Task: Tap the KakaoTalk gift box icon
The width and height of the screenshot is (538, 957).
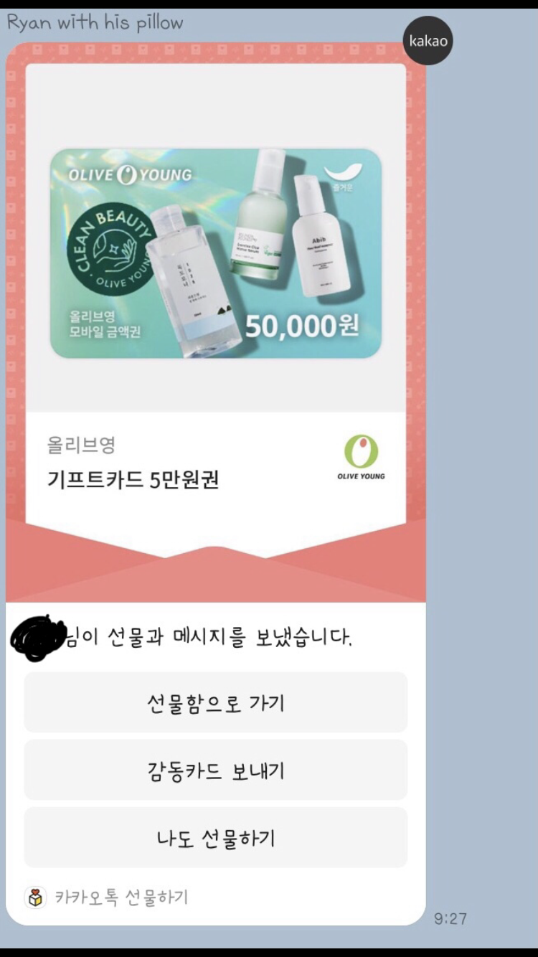Action: [35, 897]
